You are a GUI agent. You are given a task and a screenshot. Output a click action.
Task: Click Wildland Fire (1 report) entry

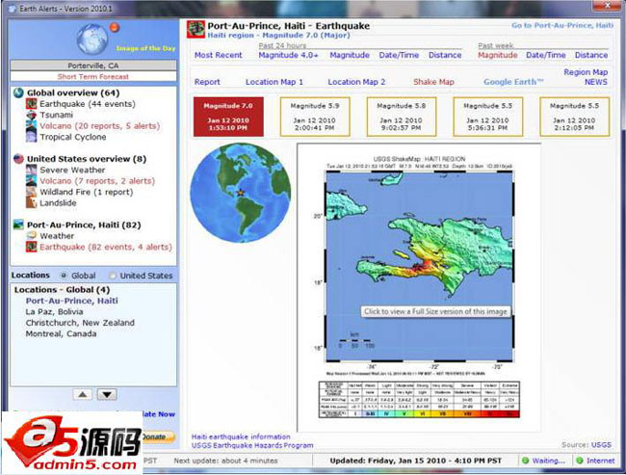[x=87, y=192]
